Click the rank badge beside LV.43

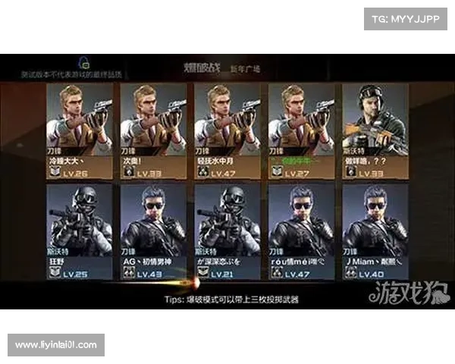pos(129,272)
